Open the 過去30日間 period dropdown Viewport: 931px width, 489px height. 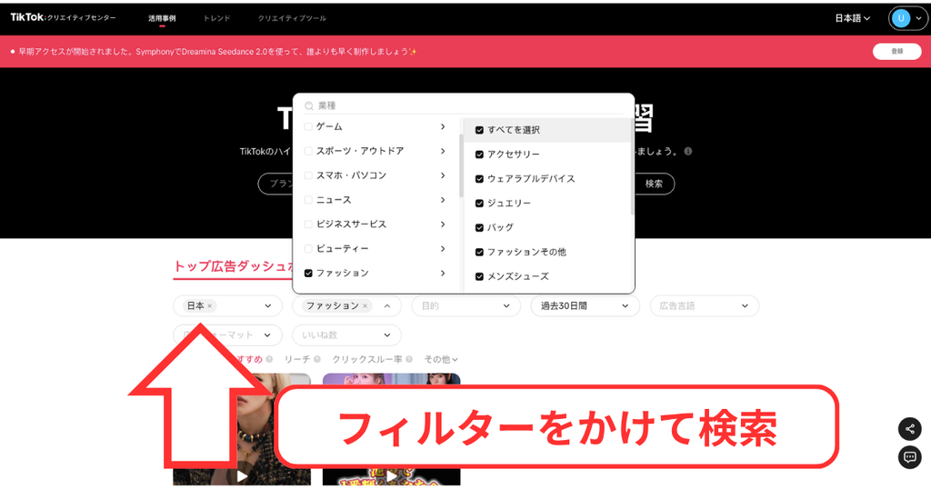pos(585,305)
